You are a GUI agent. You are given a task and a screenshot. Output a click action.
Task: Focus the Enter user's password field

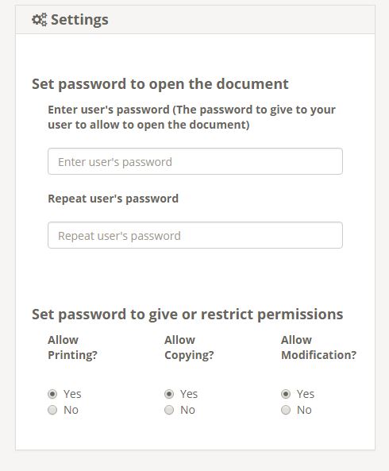(x=195, y=161)
